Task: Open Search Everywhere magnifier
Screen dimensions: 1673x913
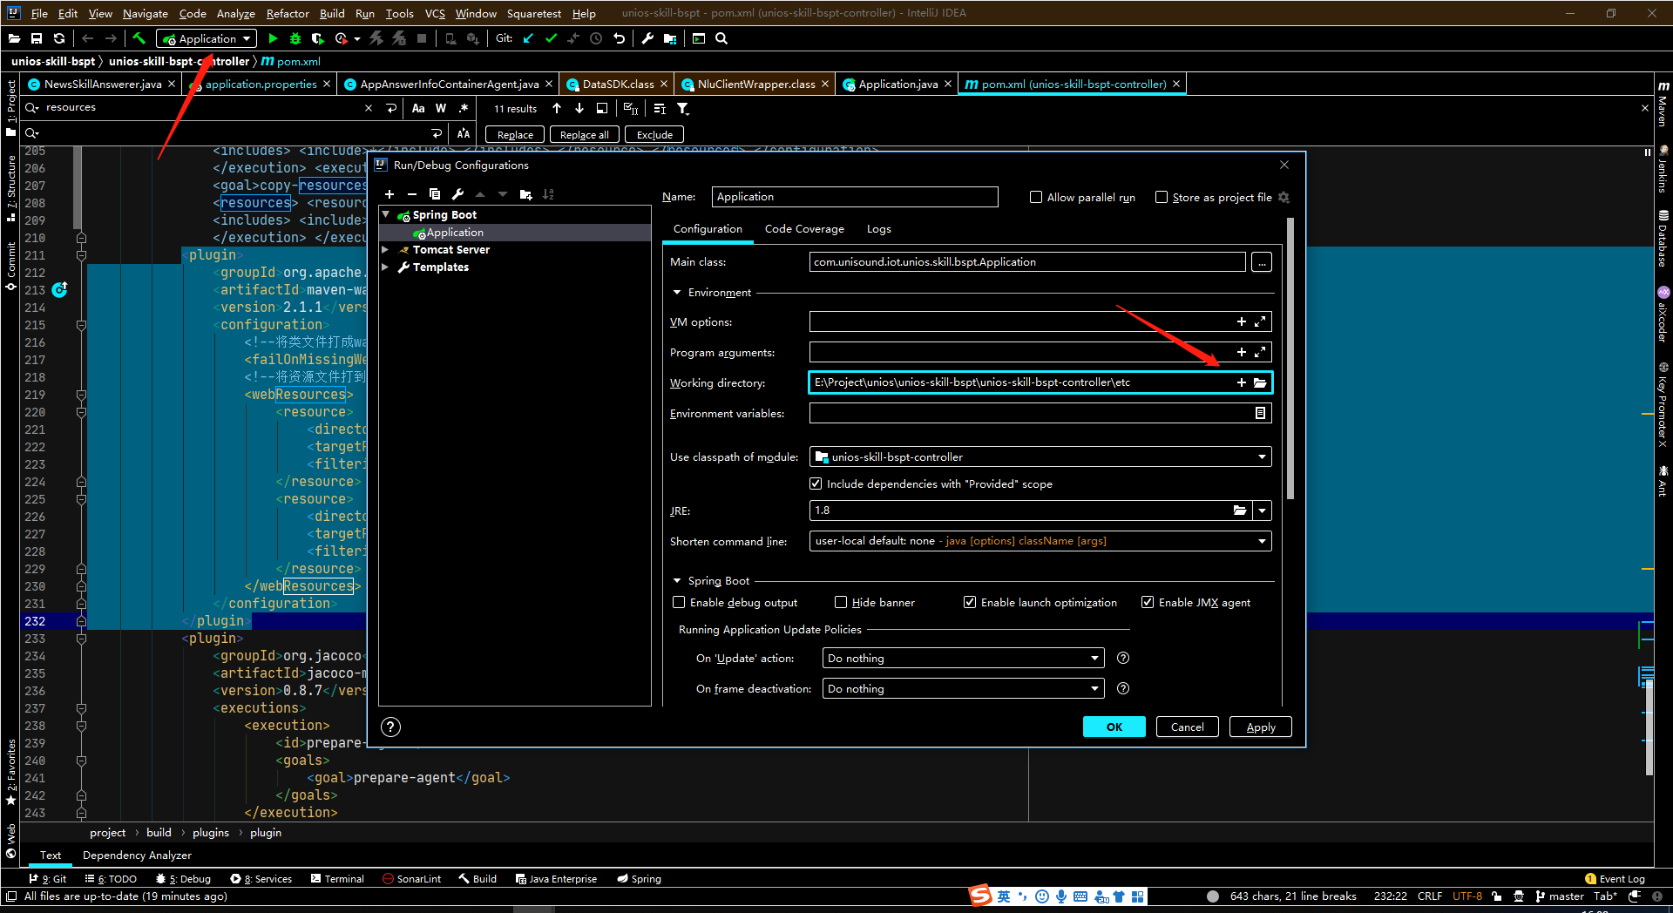Action: tap(721, 38)
